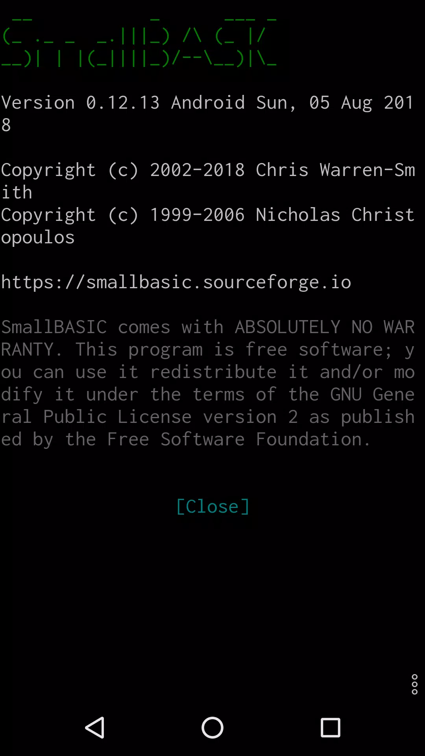The width and height of the screenshot is (425, 756).
Task: Select the name Nicholas Christ
Action: 335,215
